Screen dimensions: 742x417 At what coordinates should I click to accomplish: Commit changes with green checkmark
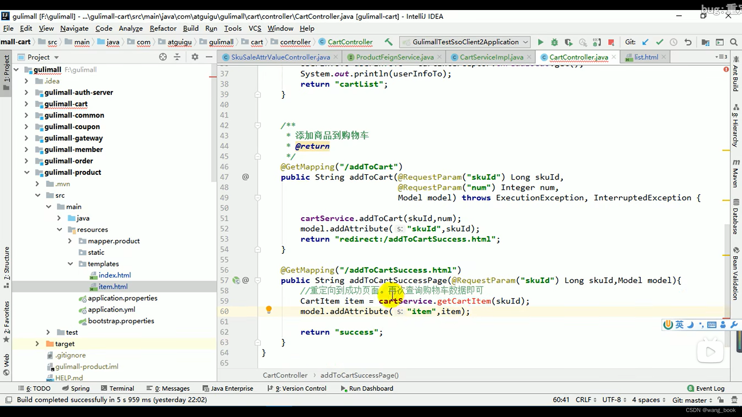point(659,42)
